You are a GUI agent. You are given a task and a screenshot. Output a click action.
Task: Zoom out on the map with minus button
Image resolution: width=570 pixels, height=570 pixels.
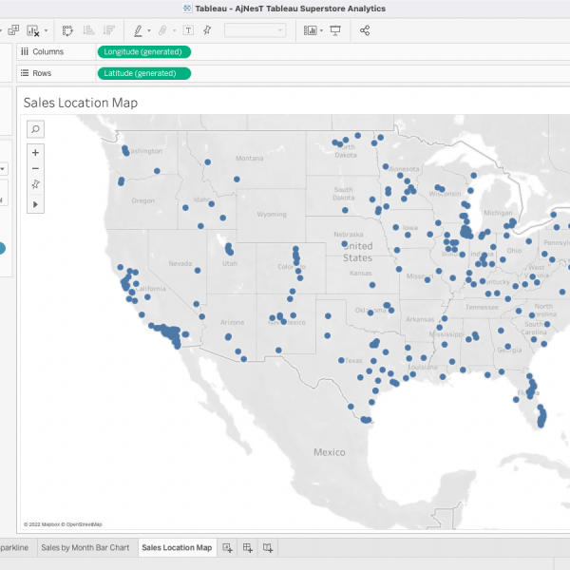click(x=35, y=168)
